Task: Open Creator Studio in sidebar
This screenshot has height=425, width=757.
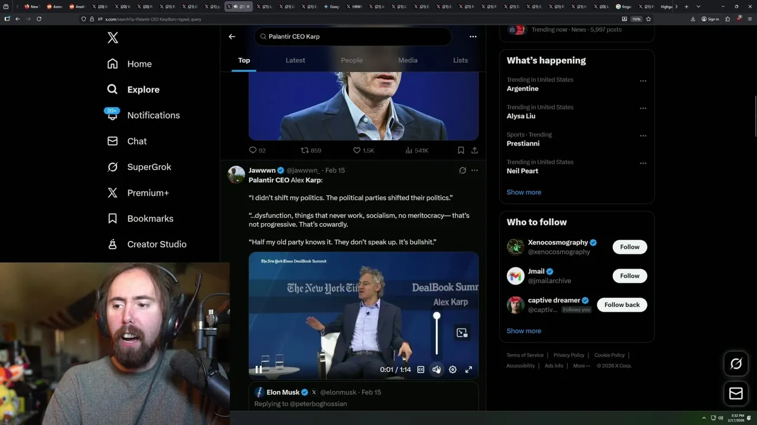Action: tap(147, 244)
